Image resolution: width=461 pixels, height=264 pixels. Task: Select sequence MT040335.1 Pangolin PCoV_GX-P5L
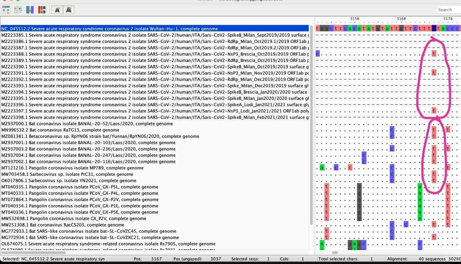tap(155, 187)
